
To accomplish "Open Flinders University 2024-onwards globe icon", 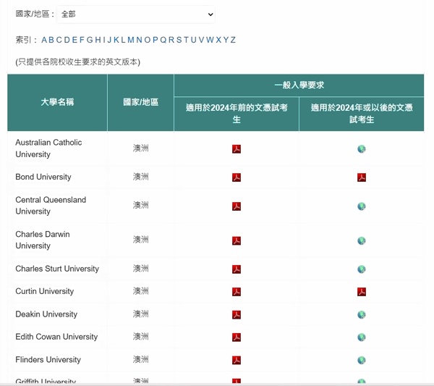I will pos(362,360).
